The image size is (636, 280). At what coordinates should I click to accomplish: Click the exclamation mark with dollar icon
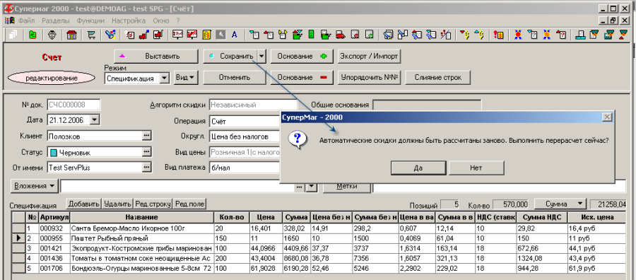[x=498, y=35]
